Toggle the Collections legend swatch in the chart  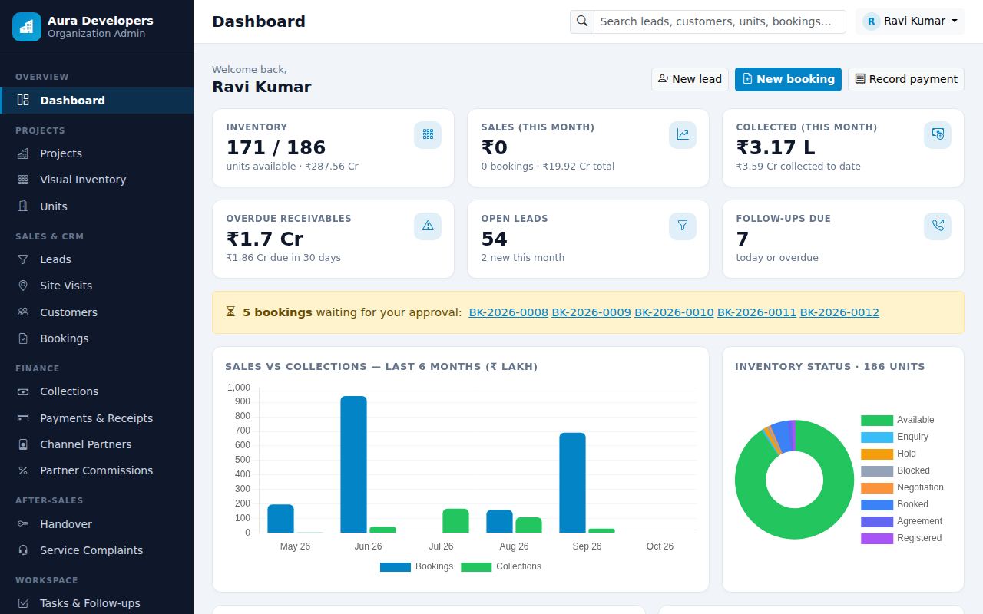(x=476, y=567)
